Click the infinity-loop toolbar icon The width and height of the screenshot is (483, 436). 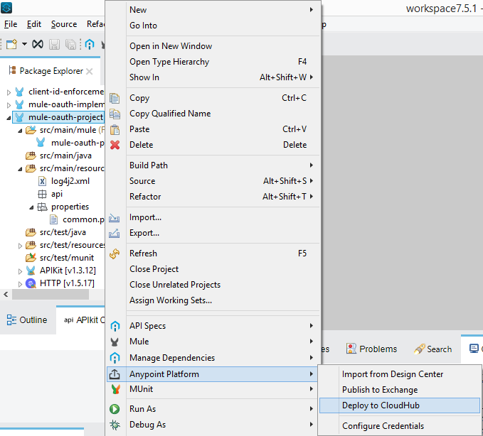(38, 44)
